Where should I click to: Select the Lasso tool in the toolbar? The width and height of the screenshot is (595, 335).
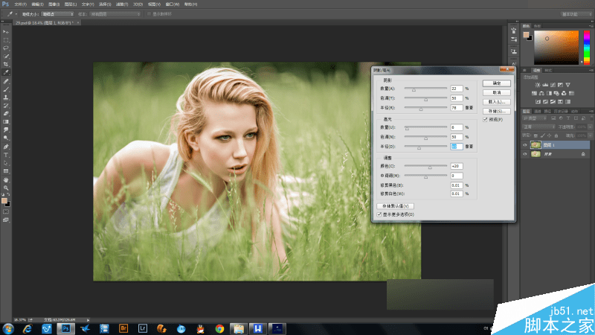pyautogui.click(x=6, y=48)
